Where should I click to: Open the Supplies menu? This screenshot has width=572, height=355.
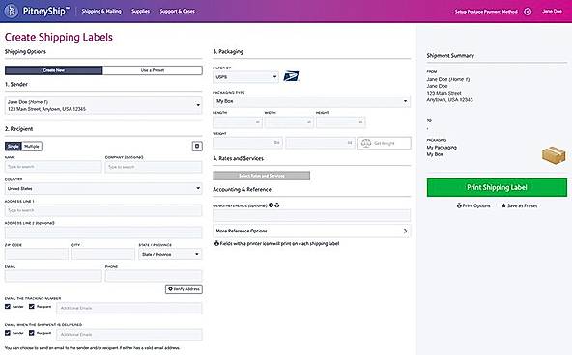click(140, 12)
